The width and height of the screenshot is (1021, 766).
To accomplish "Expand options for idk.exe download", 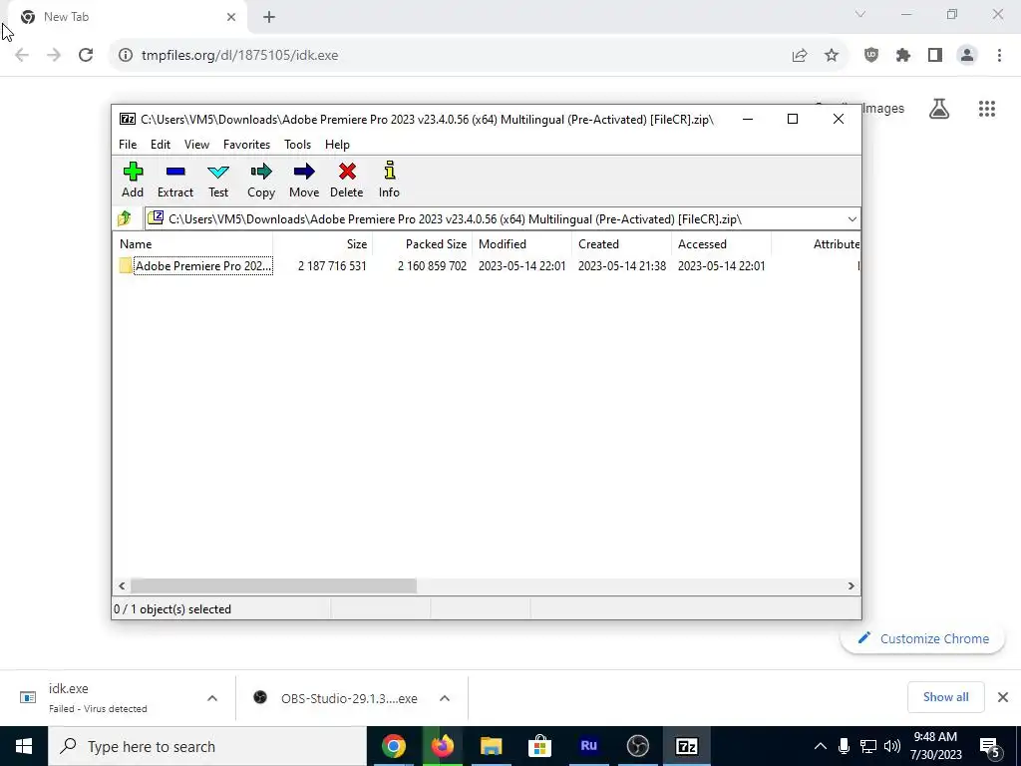I will (x=212, y=698).
